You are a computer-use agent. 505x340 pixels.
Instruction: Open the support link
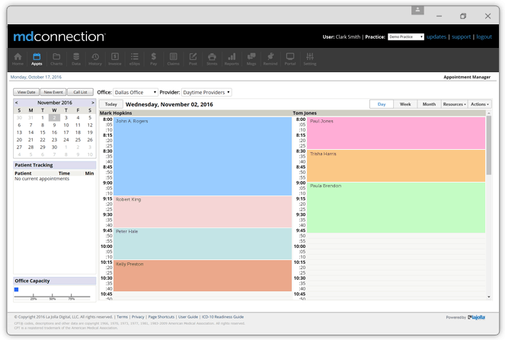pyautogui.click(x=461, y=37)
